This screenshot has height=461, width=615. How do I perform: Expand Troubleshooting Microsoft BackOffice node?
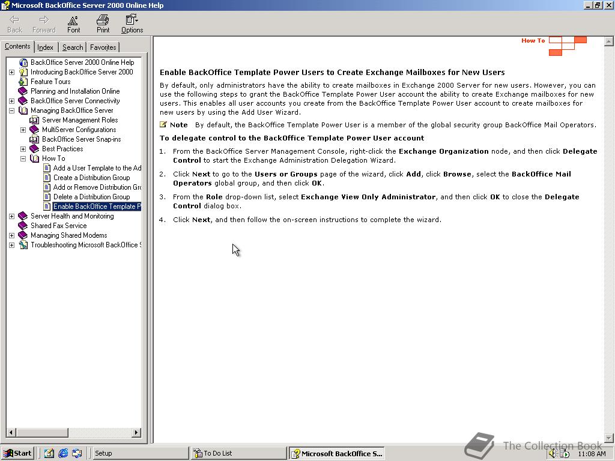coord(12,245)
